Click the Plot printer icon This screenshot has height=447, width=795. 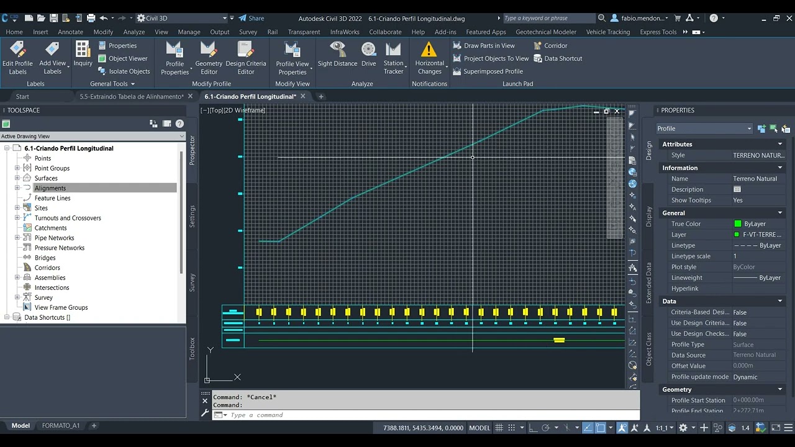coord(91,18)
